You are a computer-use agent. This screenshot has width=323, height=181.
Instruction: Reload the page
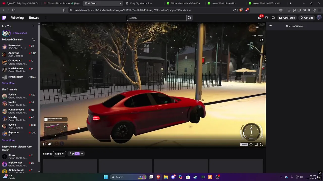point(14,10)
